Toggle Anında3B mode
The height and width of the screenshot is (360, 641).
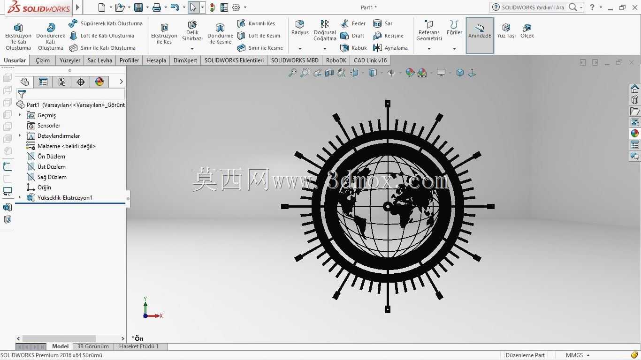[x=480, y=36]
